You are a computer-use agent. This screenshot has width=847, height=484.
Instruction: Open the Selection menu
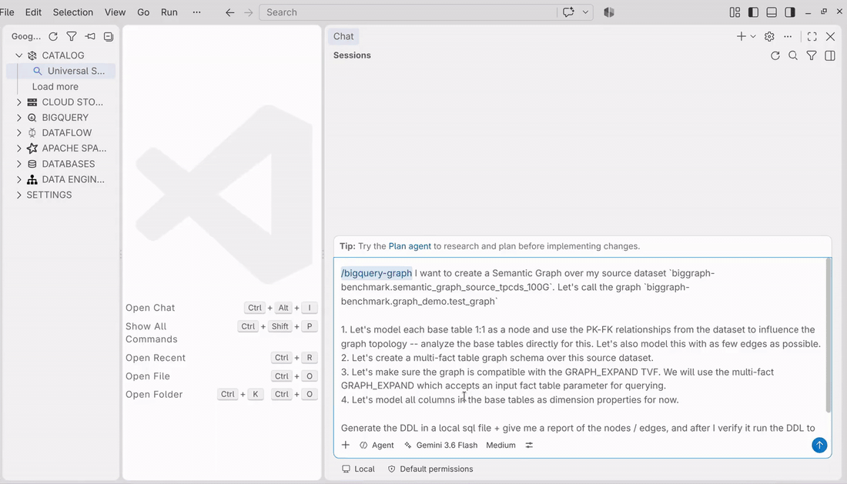pyautogui.click(x=73, y=12)
